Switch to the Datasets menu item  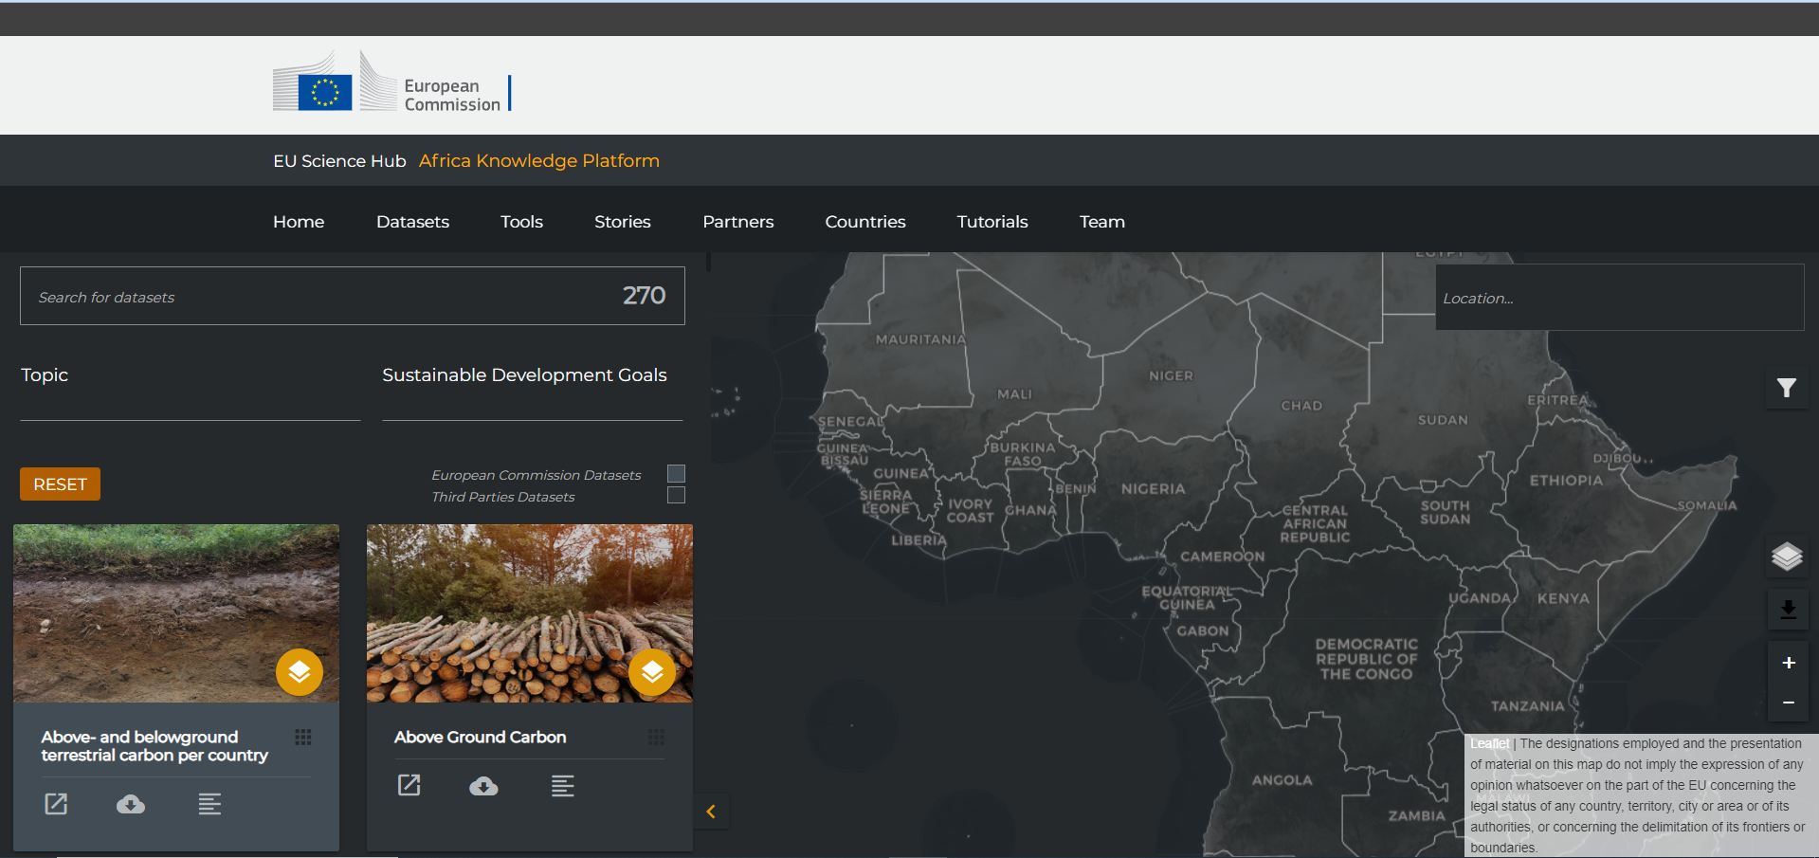point(412,221)
